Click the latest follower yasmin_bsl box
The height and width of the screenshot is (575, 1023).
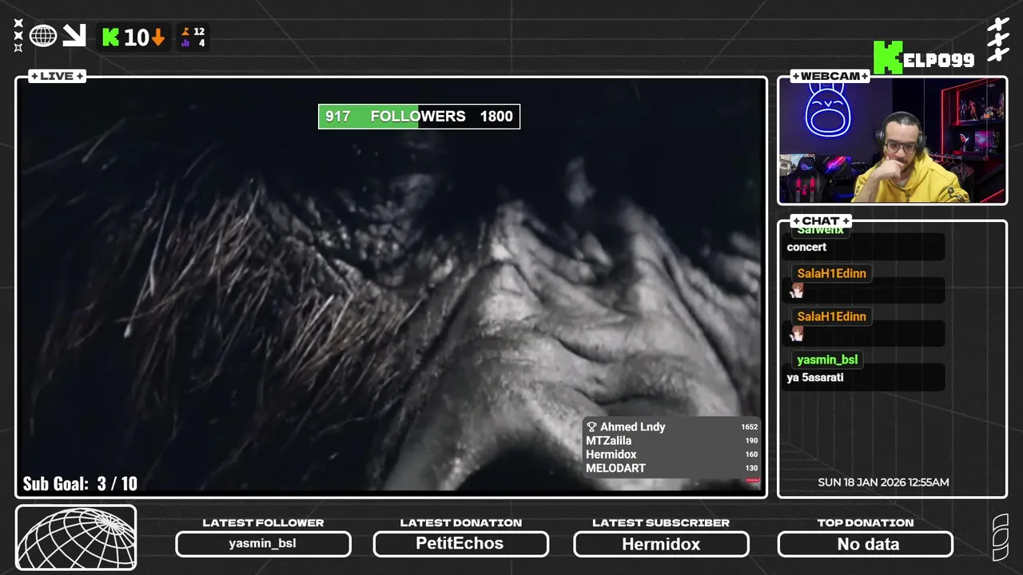point(263,544)
